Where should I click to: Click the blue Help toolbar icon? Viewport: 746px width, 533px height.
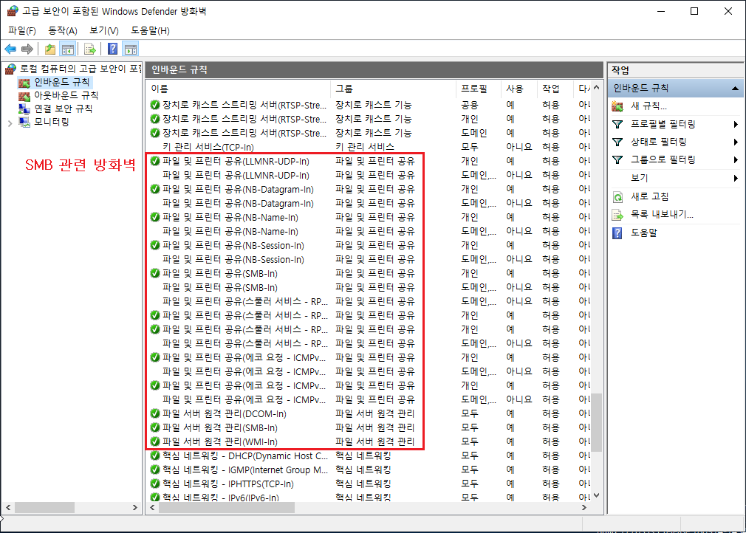coord(113,49)
